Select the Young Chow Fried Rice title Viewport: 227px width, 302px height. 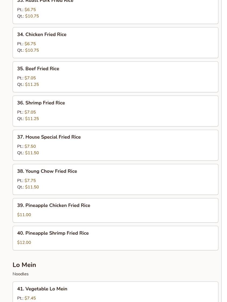point(47,171)
